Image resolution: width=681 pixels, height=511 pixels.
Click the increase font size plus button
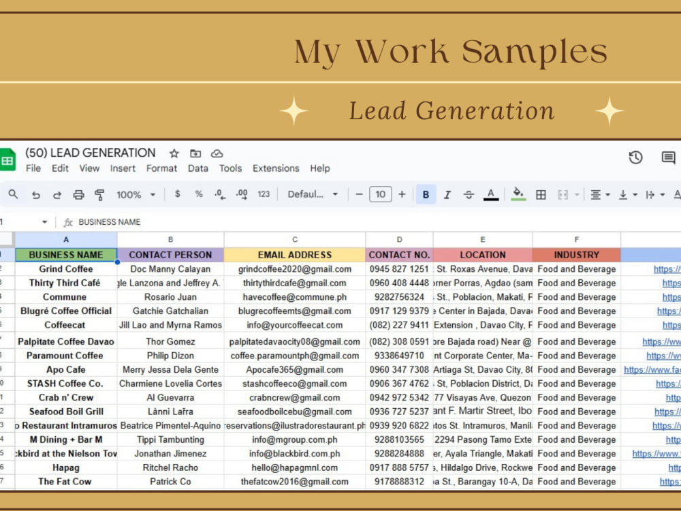point(402,194)
